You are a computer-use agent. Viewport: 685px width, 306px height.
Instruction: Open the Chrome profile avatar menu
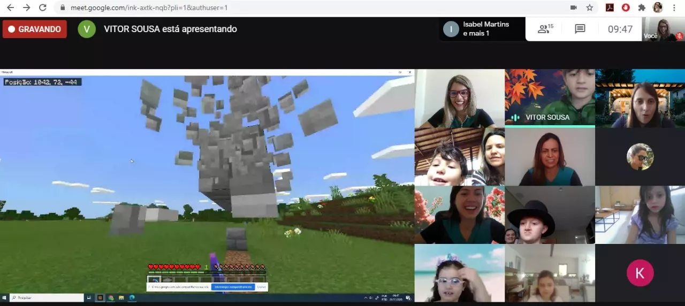[658, 7]
